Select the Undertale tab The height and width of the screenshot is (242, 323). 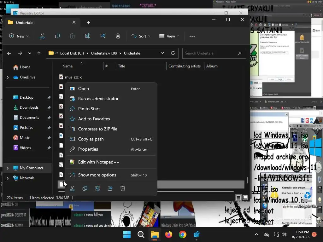click(x=41, y=23)
